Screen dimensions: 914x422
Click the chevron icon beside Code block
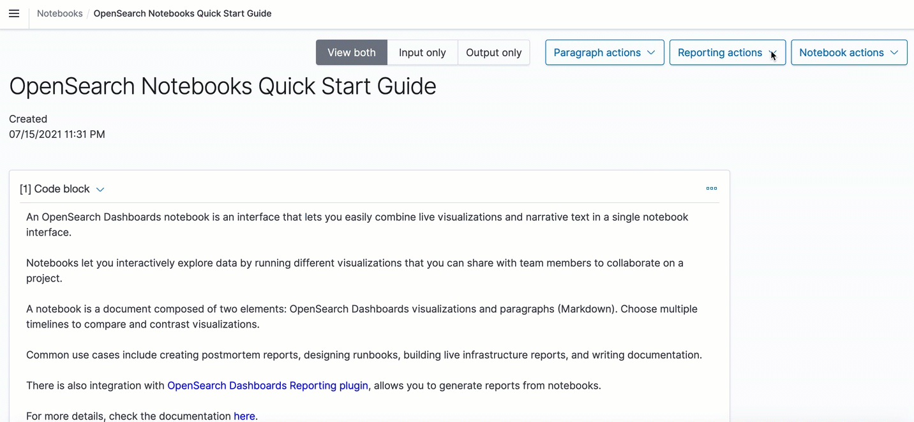coord(100,189)
